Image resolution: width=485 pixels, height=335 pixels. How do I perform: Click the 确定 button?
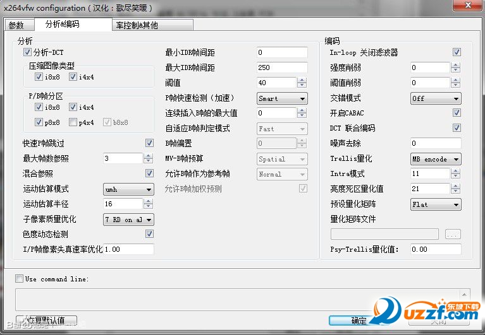[x=359, y=320]
